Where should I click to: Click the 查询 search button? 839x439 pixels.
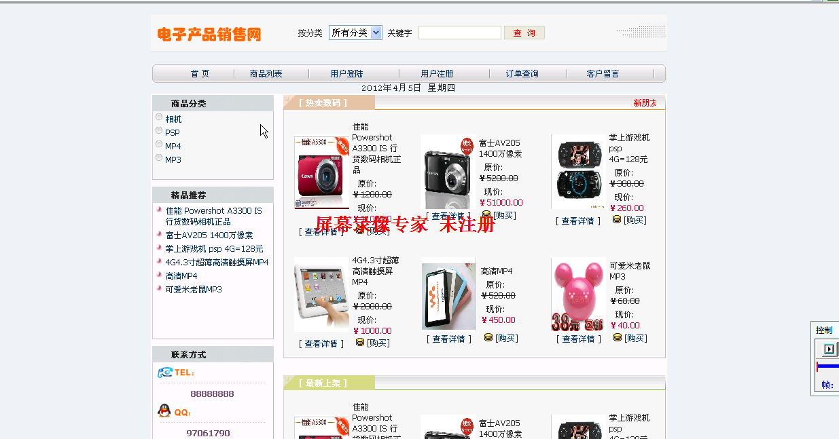(524, 33)
